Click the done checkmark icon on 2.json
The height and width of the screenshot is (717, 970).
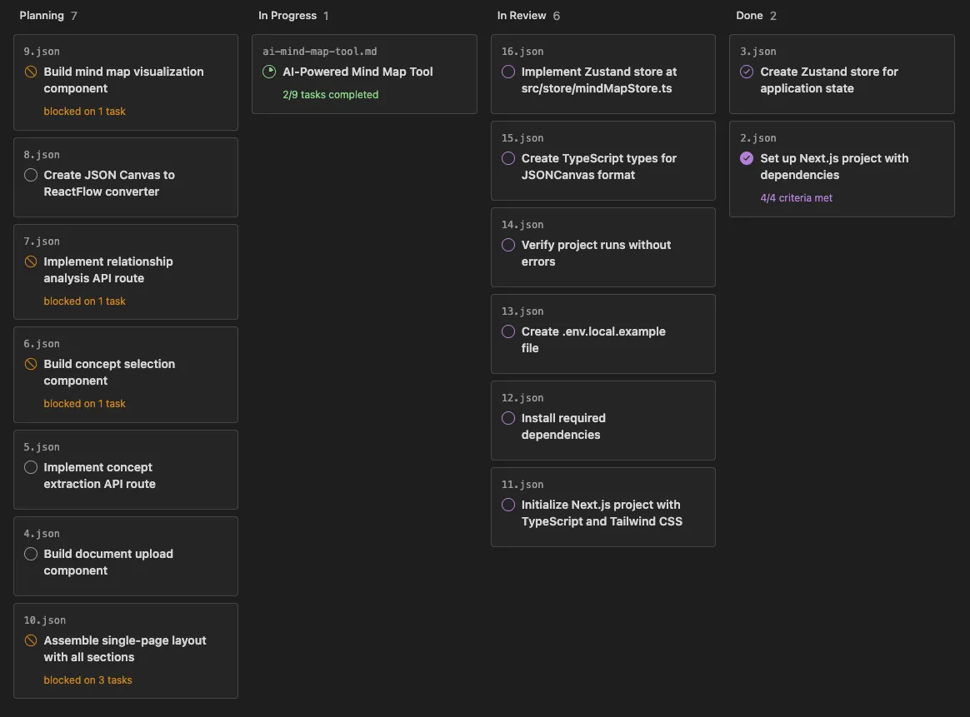point(747,158)
